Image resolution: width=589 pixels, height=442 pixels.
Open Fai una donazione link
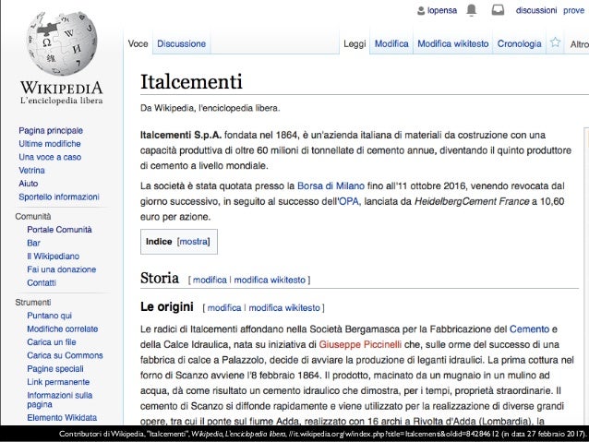point(62,269)
